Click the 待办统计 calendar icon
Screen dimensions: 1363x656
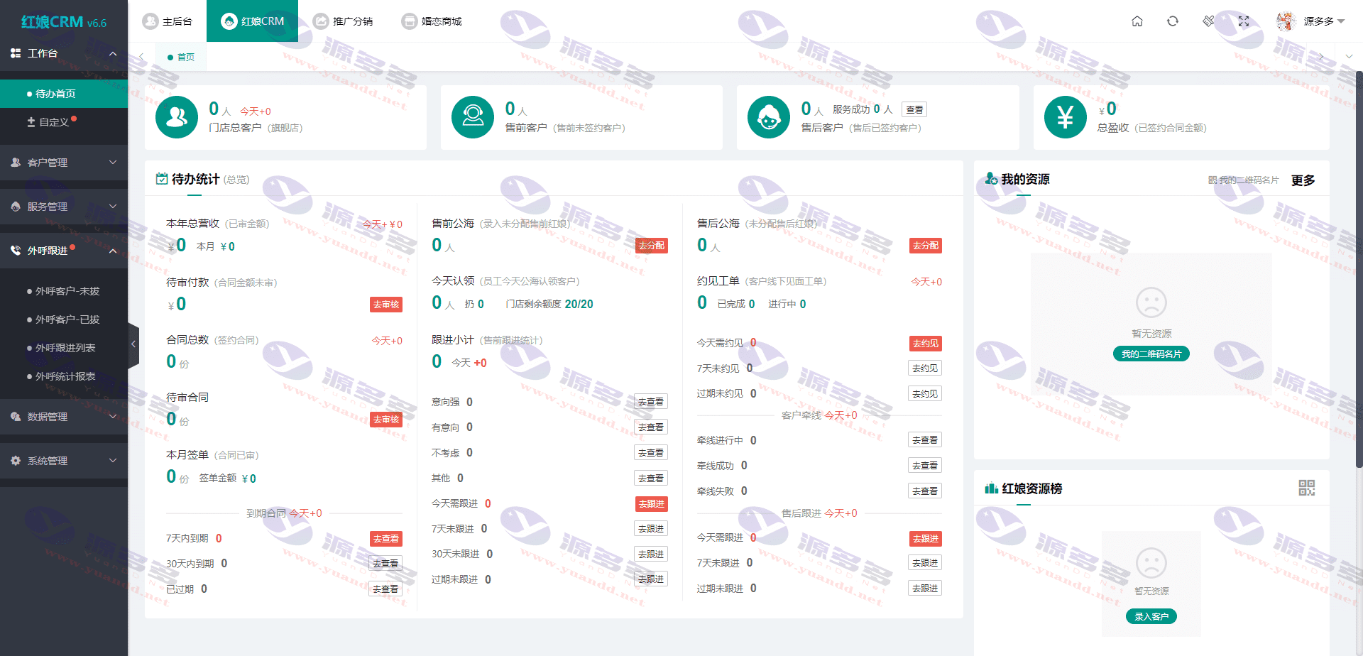(x=162, y=179)
